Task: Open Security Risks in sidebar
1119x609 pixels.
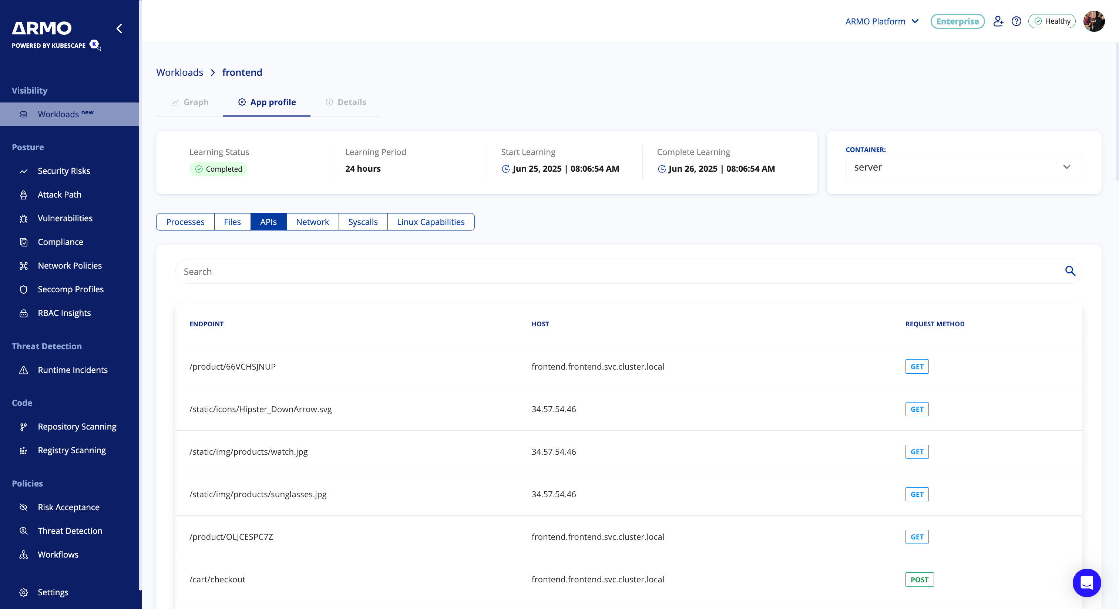Action: click(64, 171)
